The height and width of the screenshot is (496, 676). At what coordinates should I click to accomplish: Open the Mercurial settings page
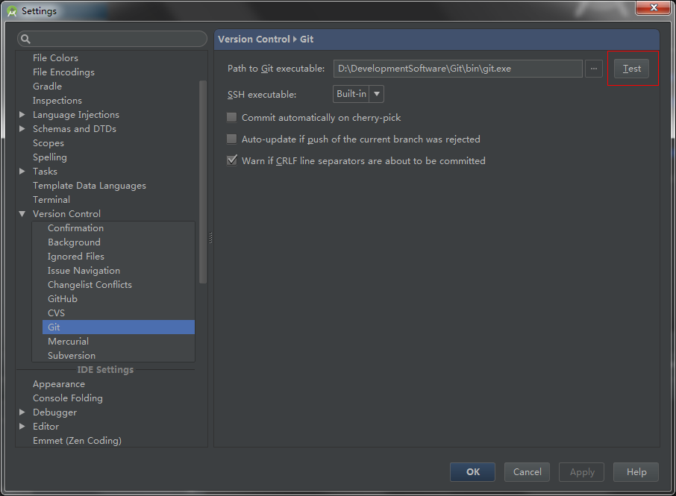pyautogui.click(x=68, y=342)
